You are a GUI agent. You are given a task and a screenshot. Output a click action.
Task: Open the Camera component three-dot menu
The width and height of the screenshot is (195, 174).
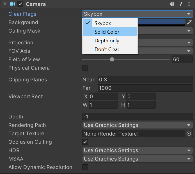point(189,4)
